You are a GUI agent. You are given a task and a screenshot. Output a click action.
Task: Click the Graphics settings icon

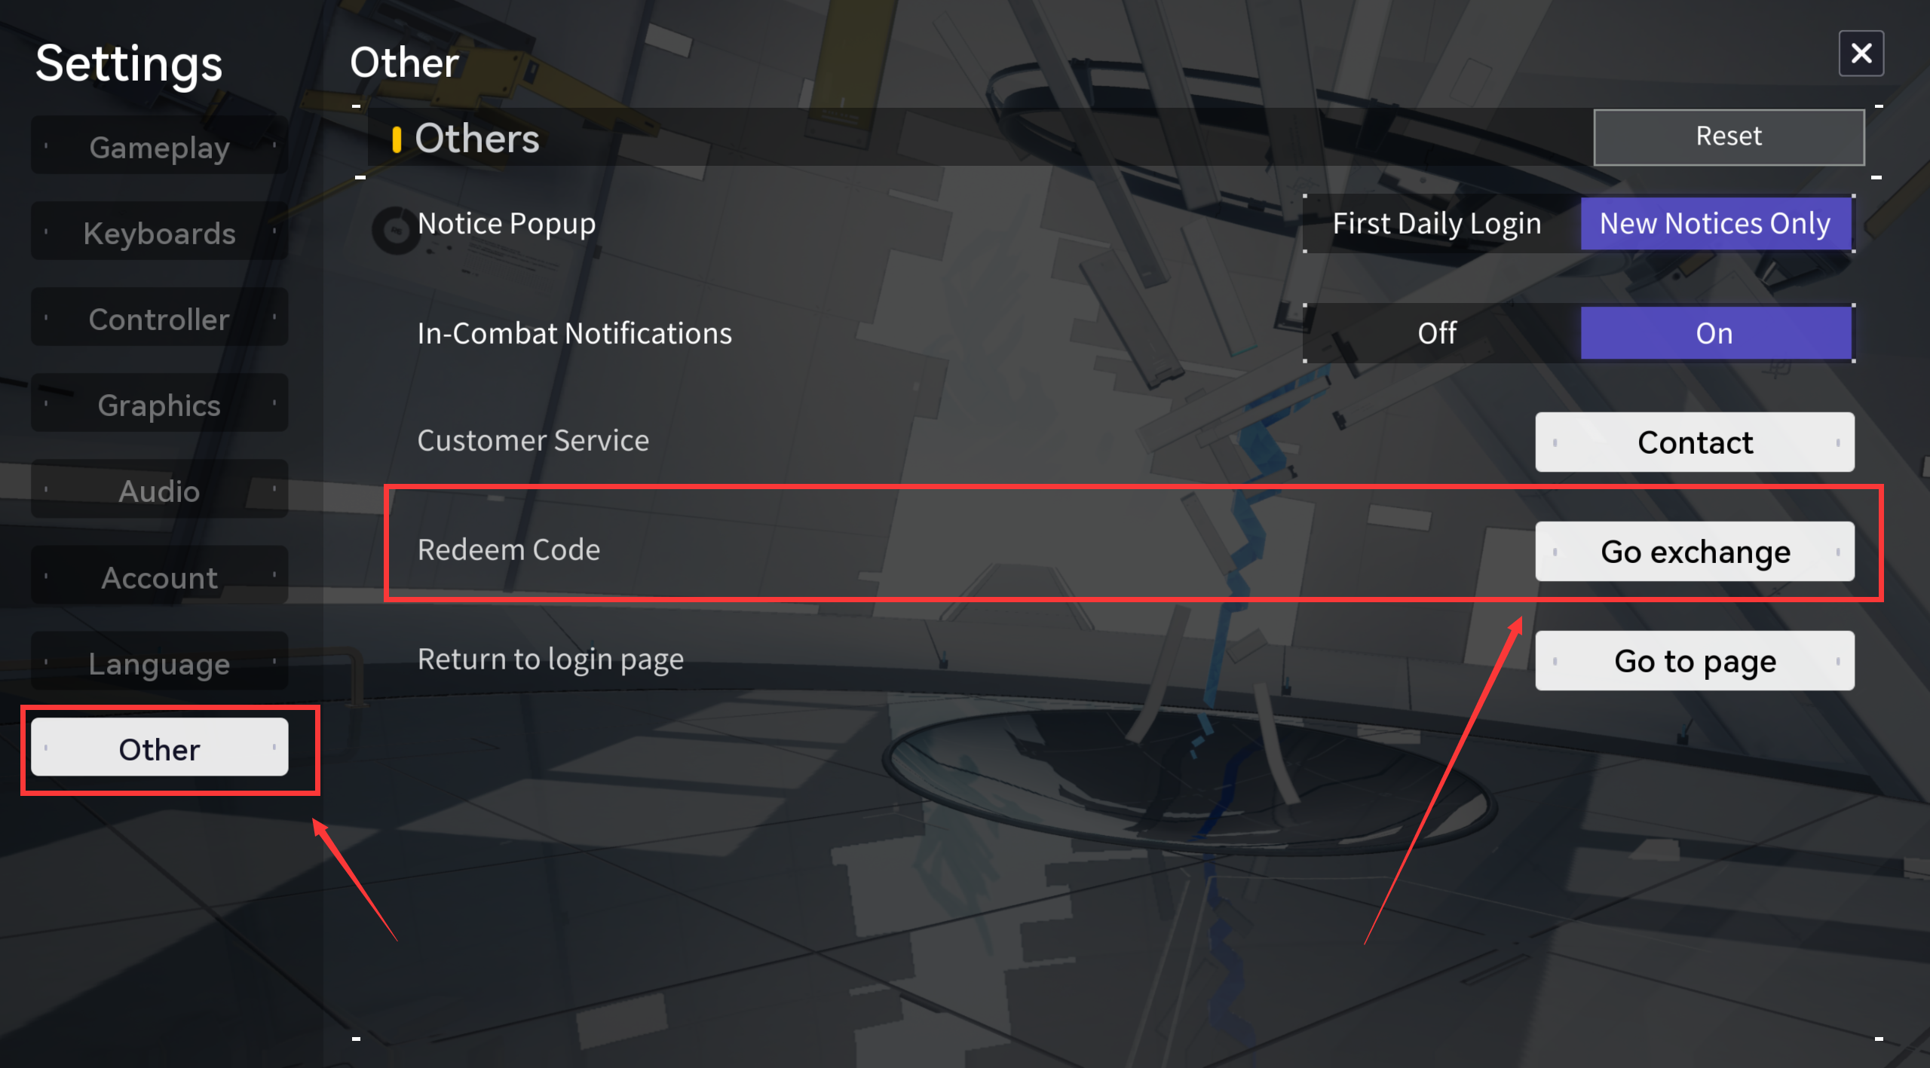point(158,404)
